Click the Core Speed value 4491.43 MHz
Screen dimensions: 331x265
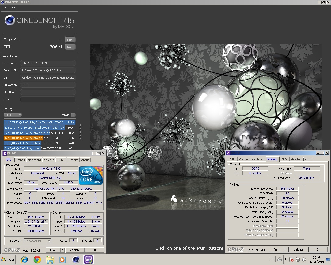pos(36,217)
